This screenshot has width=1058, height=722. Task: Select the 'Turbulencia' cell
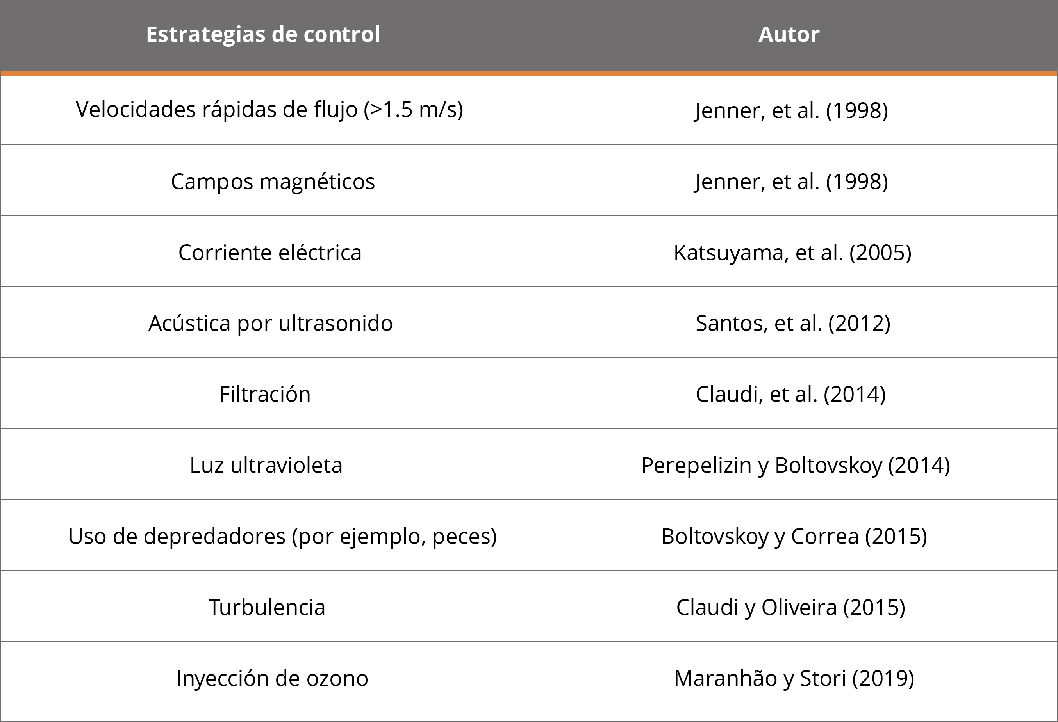[267, 607]
